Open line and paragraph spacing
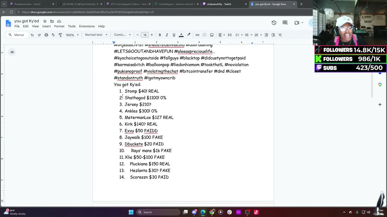This screenshot has width=387, height=217. [x=230, y=35]
